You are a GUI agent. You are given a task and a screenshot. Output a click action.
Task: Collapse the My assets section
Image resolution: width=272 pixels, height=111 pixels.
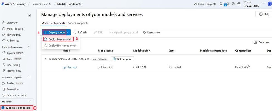pos(30,102)
